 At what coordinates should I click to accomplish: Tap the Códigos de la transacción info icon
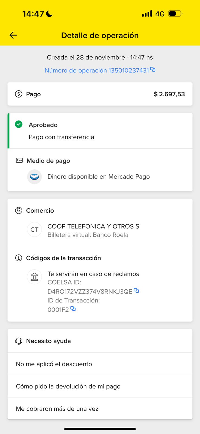click(18, 258)
